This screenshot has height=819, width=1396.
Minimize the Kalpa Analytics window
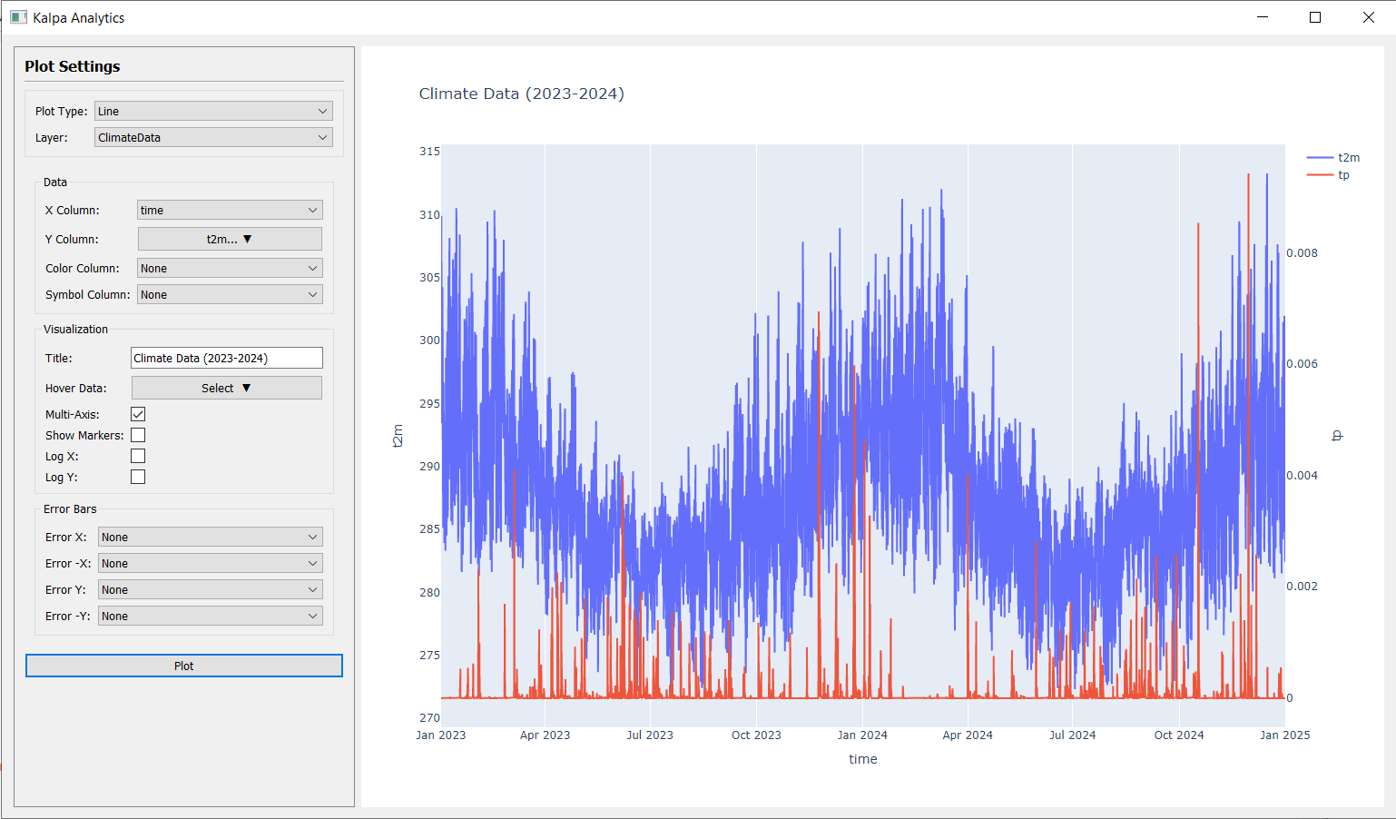[x=1262, y=17]
